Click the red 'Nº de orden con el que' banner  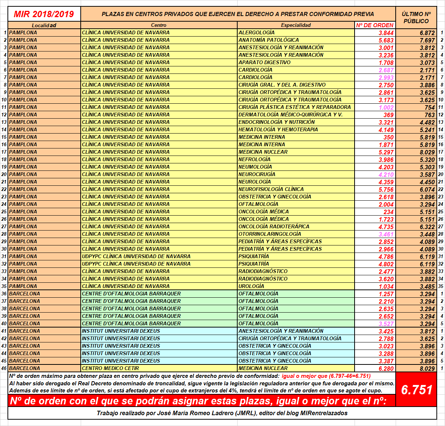202,401
